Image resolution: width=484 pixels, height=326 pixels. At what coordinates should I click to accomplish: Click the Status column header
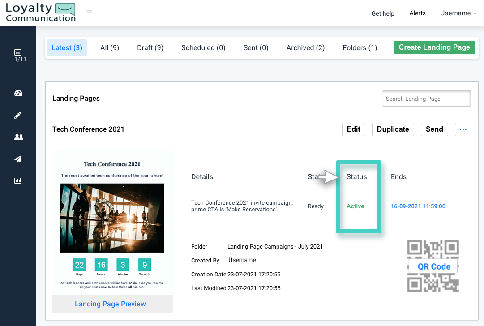tap(356, 176)
